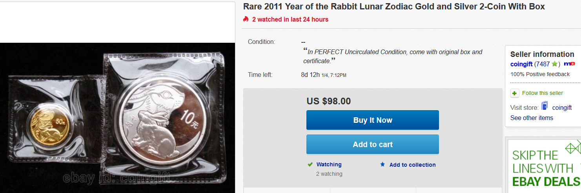This screenshot has height=193, width=581.
Task: Click the green feedback star icon
Action: click(555, 64)
